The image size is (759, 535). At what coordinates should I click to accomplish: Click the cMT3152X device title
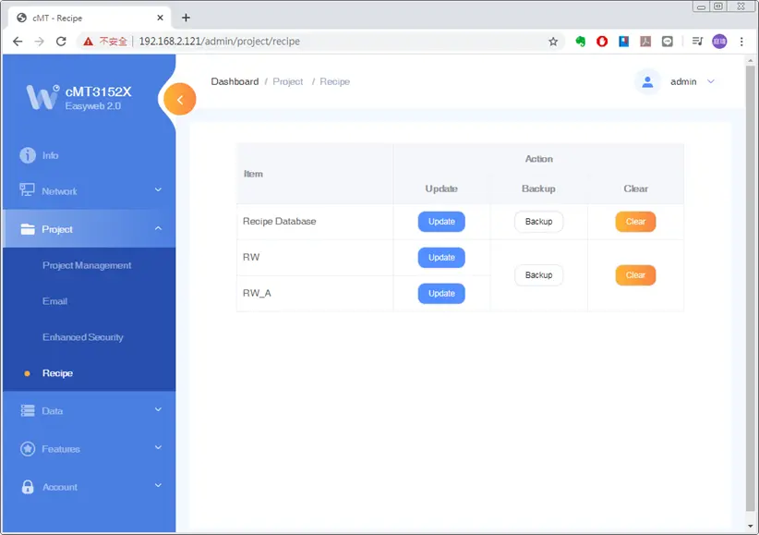tap(98, 91)
